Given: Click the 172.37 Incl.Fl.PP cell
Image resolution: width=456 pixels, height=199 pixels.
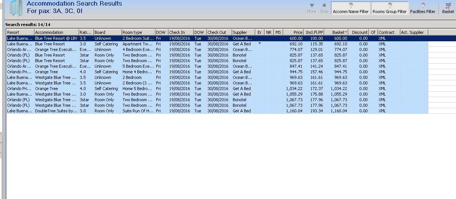Looking at the screenshot, I should (x=315, y=89).
